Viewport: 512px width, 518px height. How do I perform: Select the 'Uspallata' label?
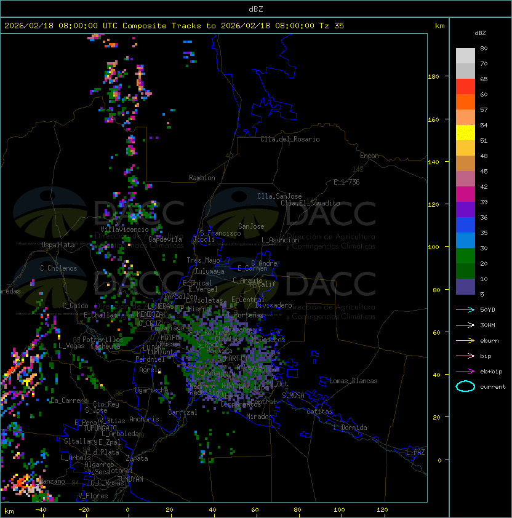point(58,245)
